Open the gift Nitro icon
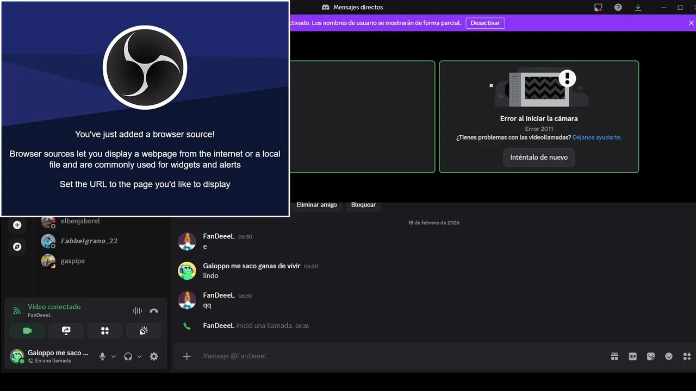The width and height of the screenshot is (696, 391). 614,356
